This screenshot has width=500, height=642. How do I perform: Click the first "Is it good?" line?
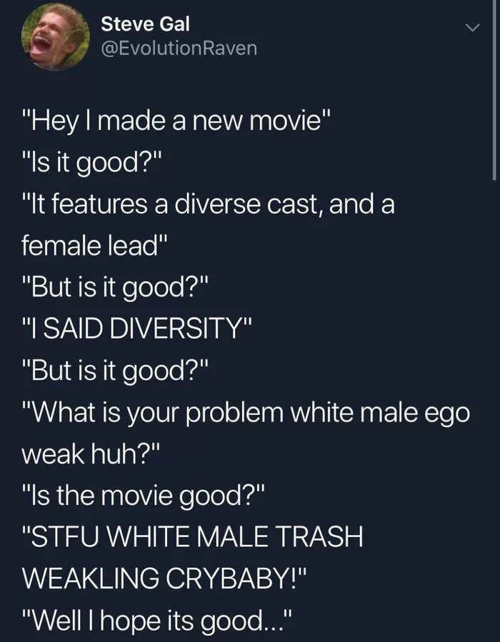point(92,164)
